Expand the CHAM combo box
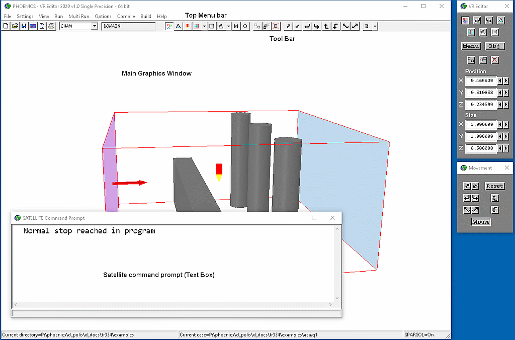This screenshot has height=340, width=515. pos(94,26)
